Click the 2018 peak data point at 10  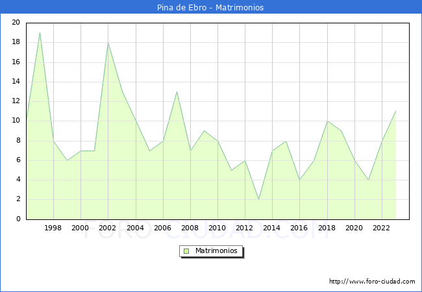pyautogui.click(x=327, y=121)
